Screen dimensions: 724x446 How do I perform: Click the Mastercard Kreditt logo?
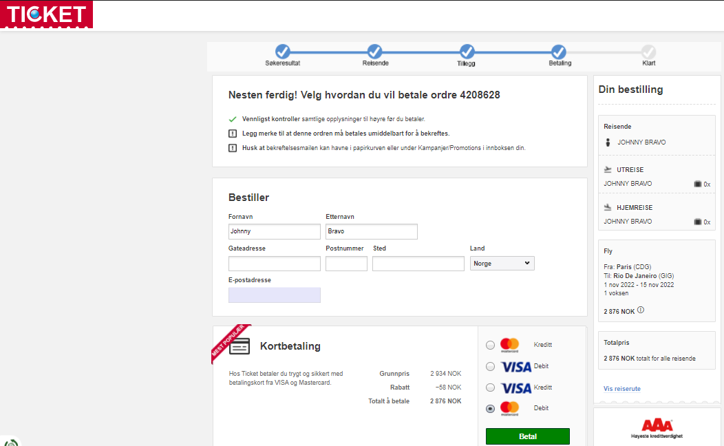click(510, 345)
